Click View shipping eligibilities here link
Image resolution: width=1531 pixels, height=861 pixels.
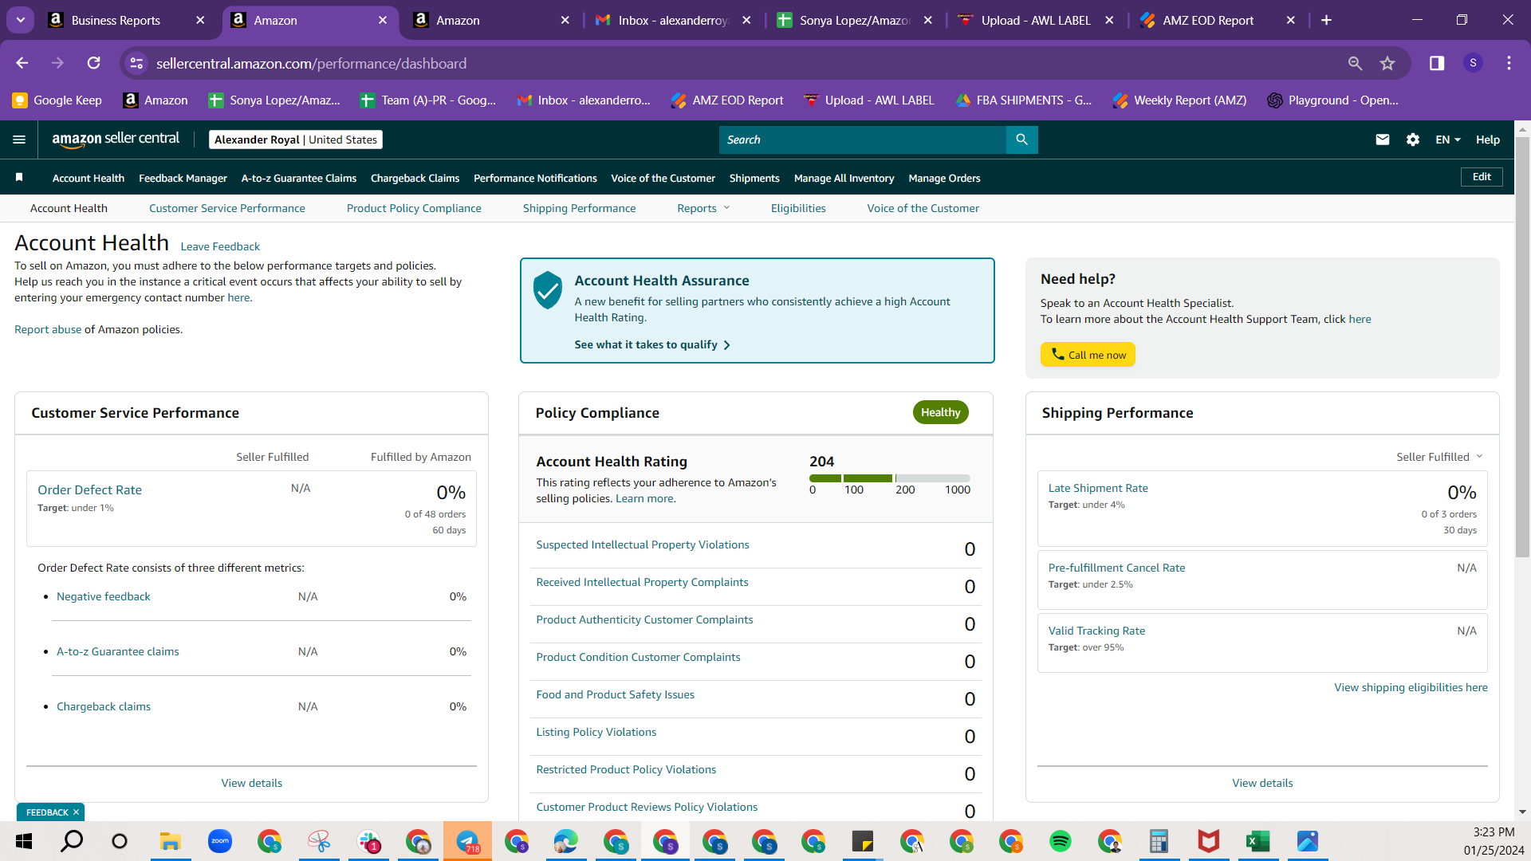point(1411,687)
